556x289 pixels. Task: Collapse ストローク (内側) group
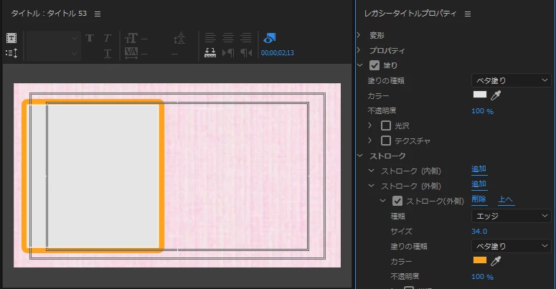[371, 171]
